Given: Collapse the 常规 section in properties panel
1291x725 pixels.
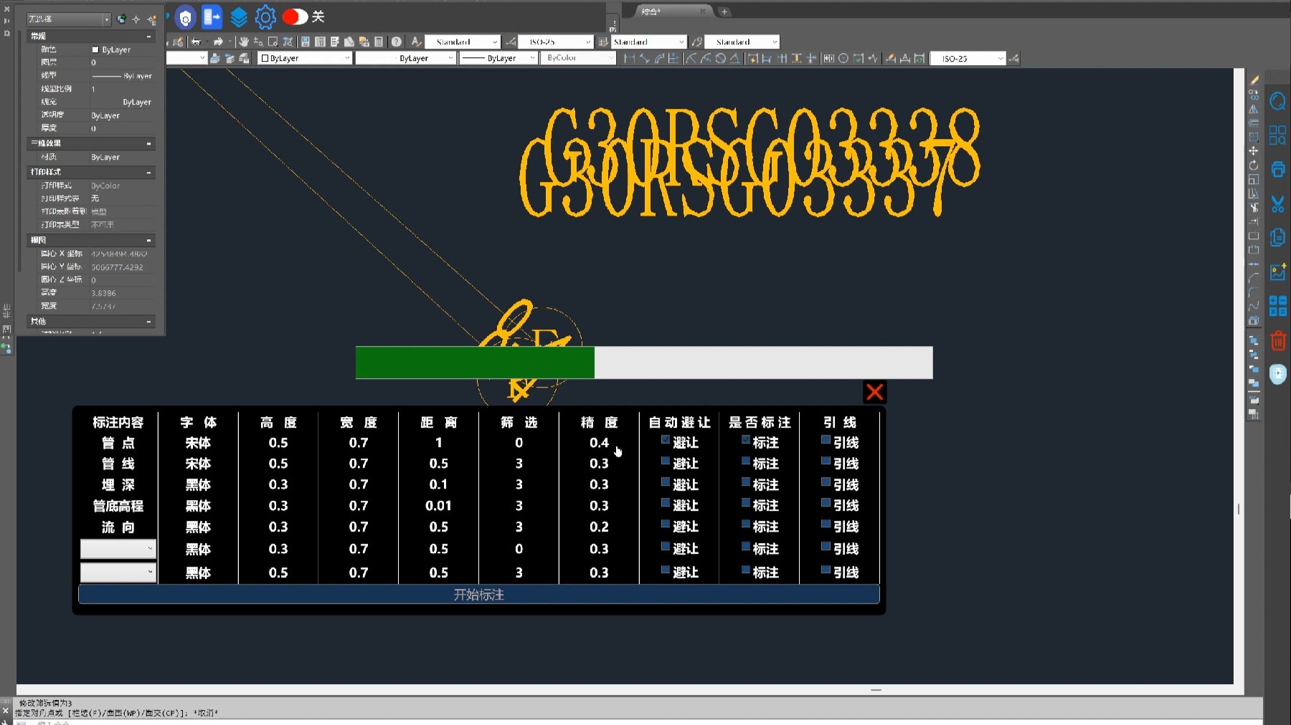Looking at the screenshot, I should [x=149, y=36].
